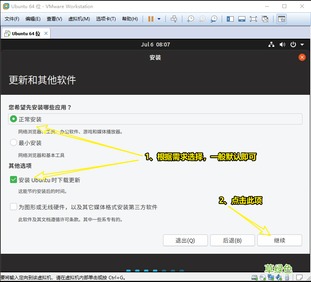
Task: Click the hard disk status icon in VMware status bar
Action: click(x=255, y=277)
